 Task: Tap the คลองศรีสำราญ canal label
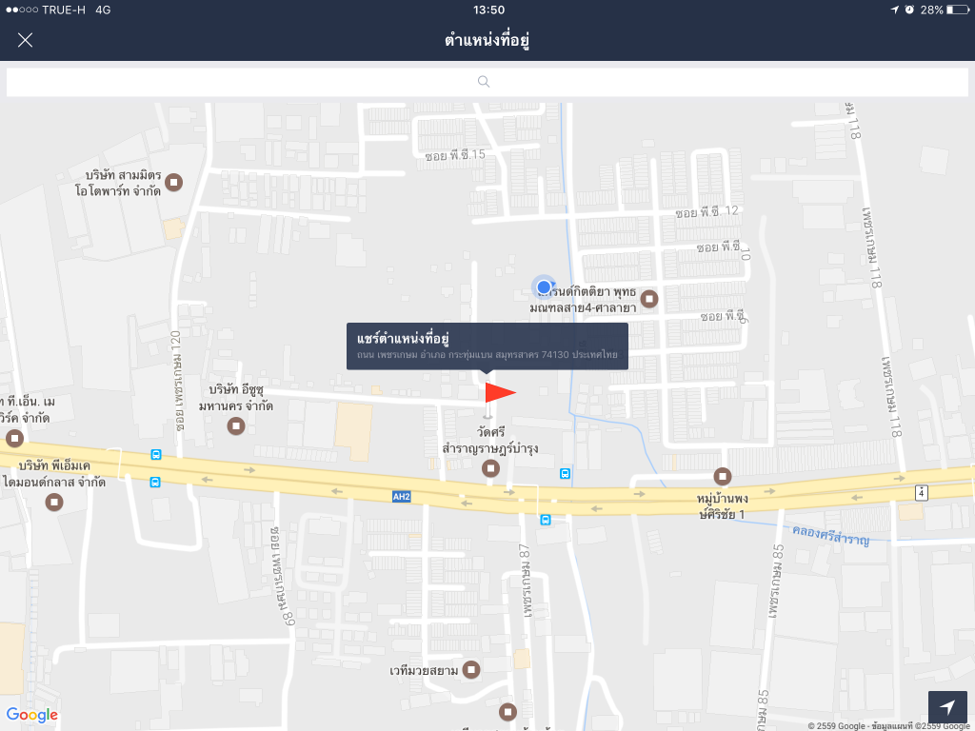[829, 539]
